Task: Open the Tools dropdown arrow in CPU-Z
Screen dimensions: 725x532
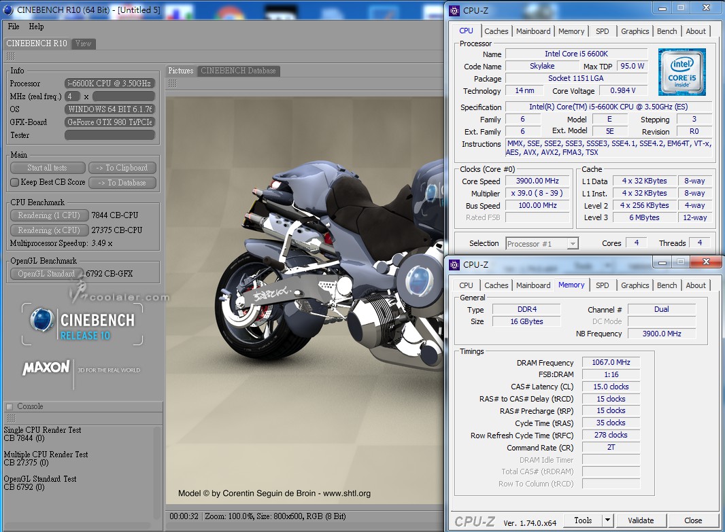Action: point(607,520)
